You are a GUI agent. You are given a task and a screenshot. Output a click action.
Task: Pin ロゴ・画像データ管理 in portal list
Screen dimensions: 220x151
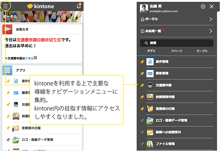(8, 140)
